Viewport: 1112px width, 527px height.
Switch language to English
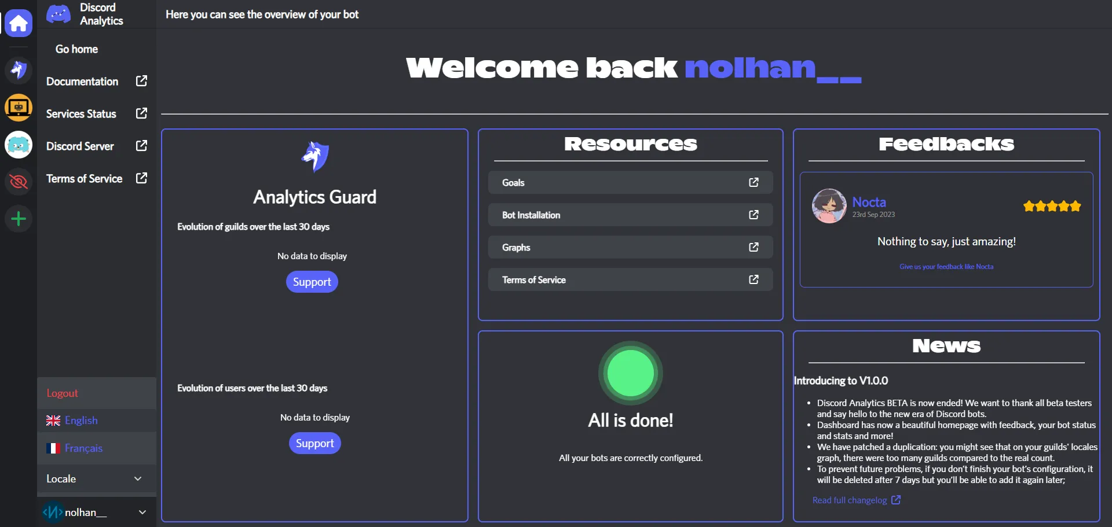(81, 421)
